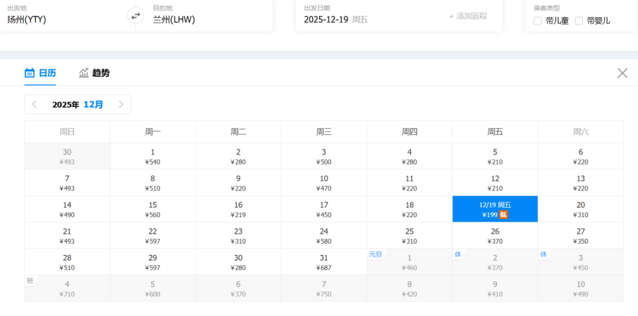Select January 5 with ¥600 fare
The image size is (638, 316).
[153, 288]
